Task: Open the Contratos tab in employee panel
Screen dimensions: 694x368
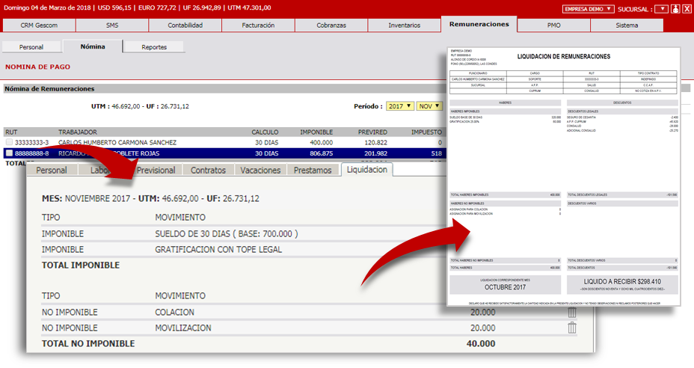Action: [x=208, y=171]
